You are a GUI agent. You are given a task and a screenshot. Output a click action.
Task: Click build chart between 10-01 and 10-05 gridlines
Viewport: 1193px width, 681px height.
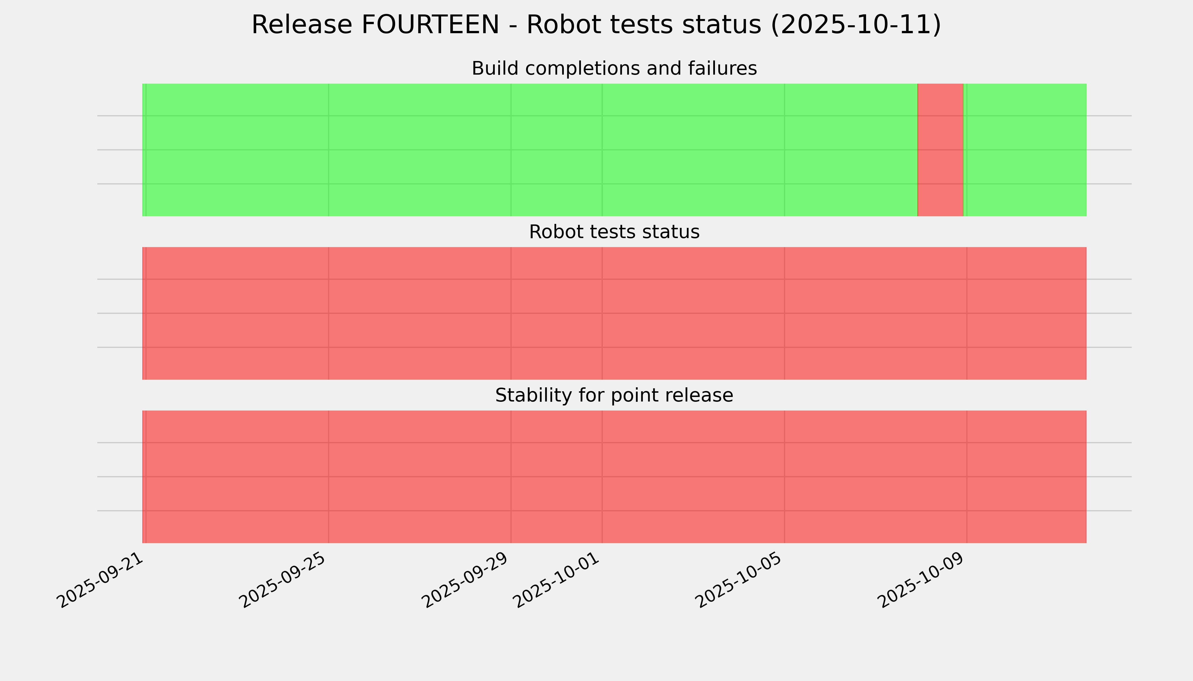tap(693, 150)
